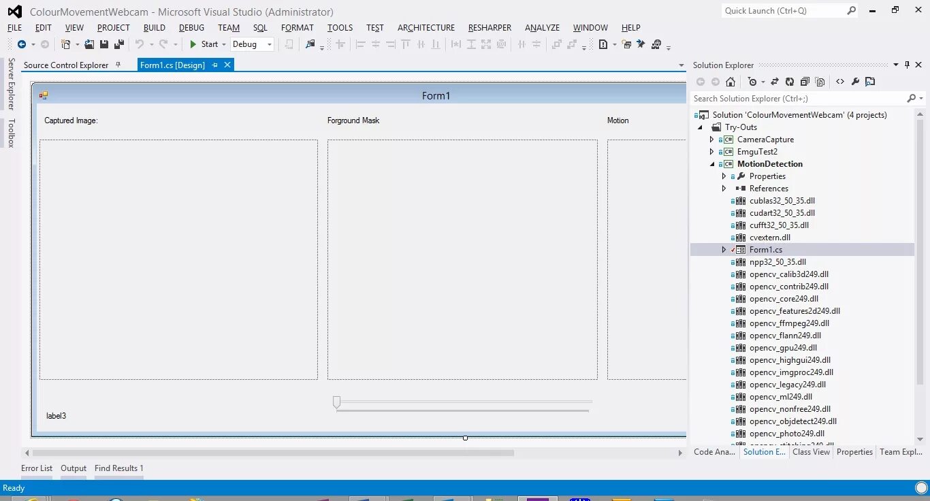
Task: Click the New Project toolbar icon
Action: [x=66, y=44]
